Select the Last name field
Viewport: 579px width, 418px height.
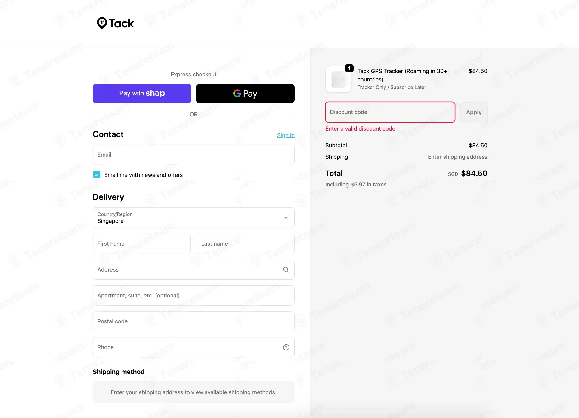click(245, 244)
